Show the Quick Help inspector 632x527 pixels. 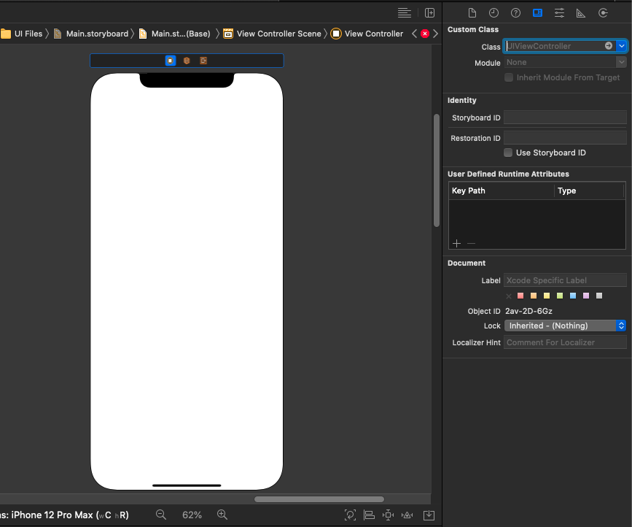coord(515,13)
